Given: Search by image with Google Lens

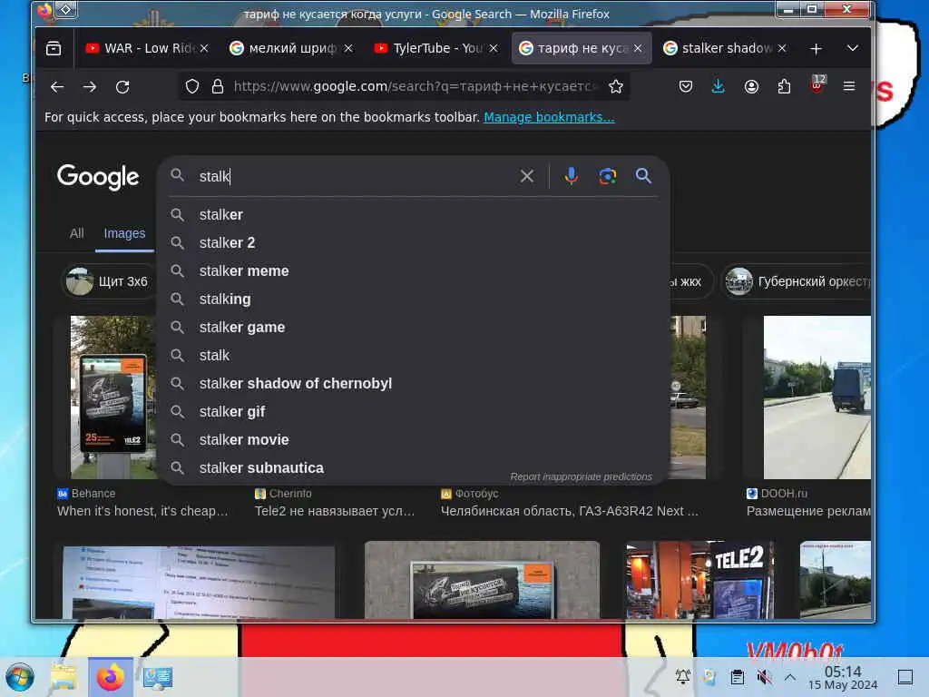Looking at the screenshot, I should 607,176.
